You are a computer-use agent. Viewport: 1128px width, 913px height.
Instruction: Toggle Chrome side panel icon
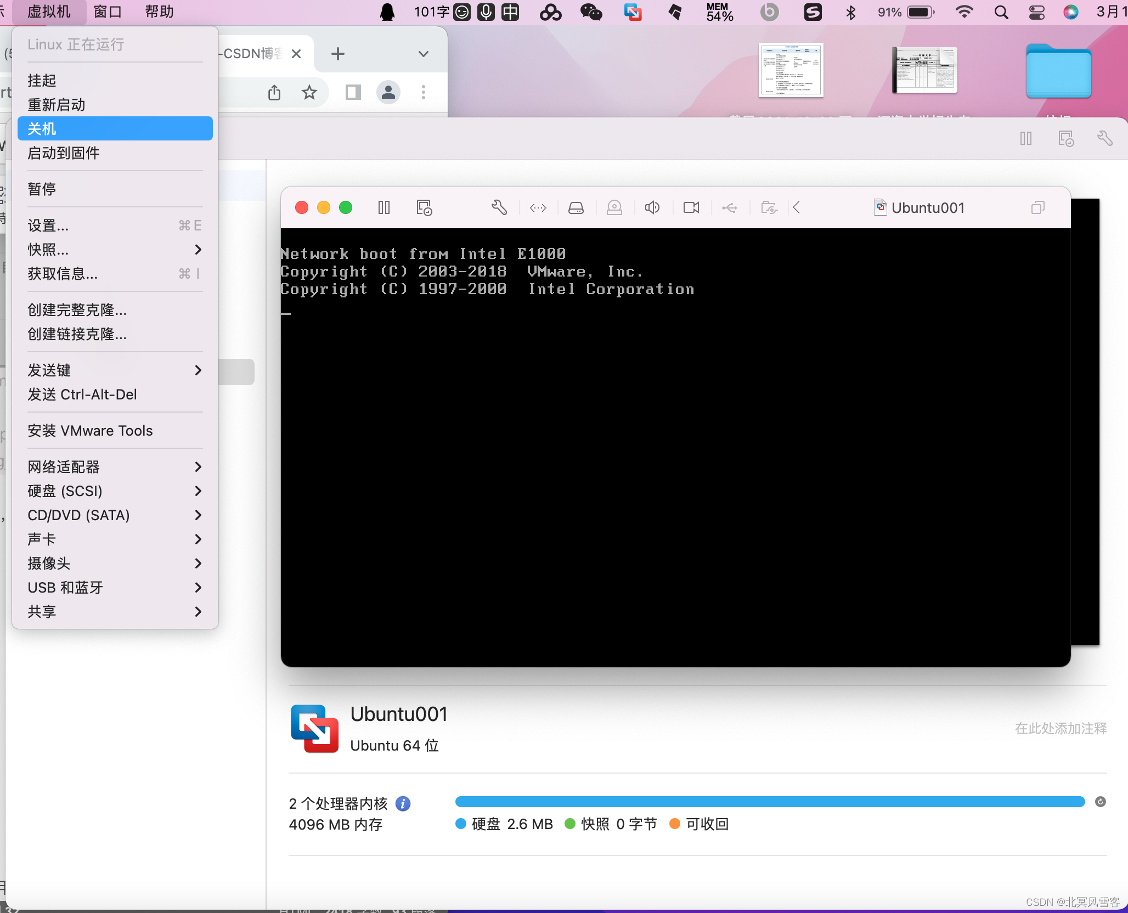[353, 92]
